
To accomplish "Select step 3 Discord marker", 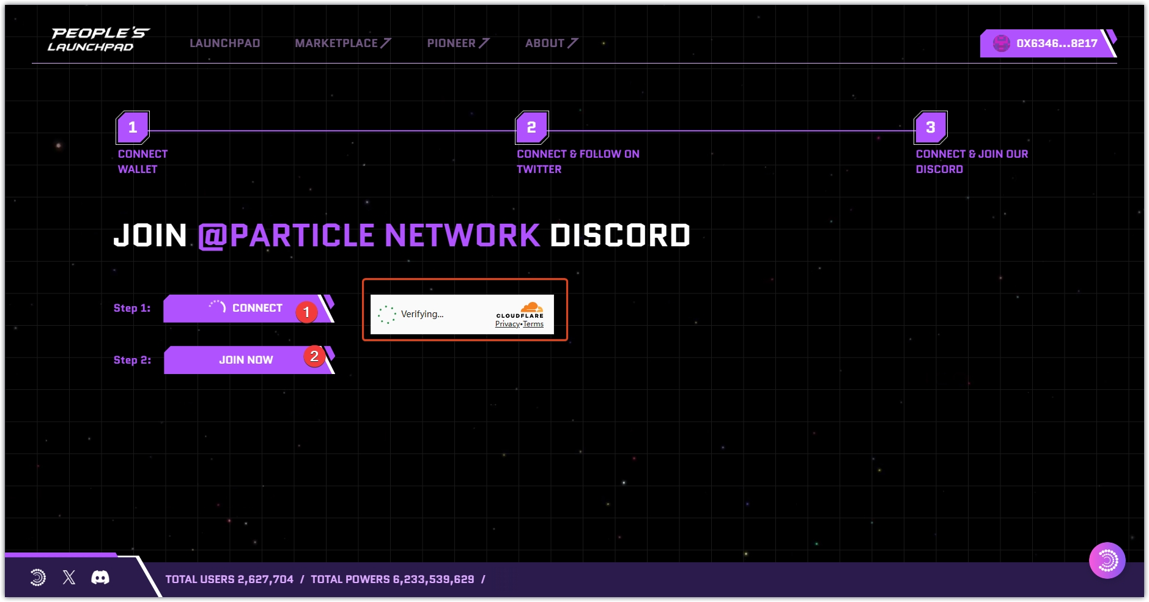I will pyautogui.click(x=930, y=128).
